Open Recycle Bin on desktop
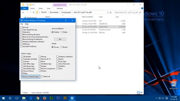 pyautogui.click(x=174, y=85)
